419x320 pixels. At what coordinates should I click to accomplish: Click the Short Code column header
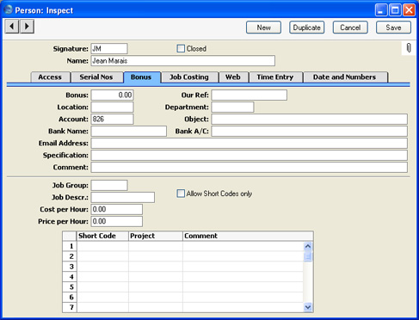(x=102, y=236)
